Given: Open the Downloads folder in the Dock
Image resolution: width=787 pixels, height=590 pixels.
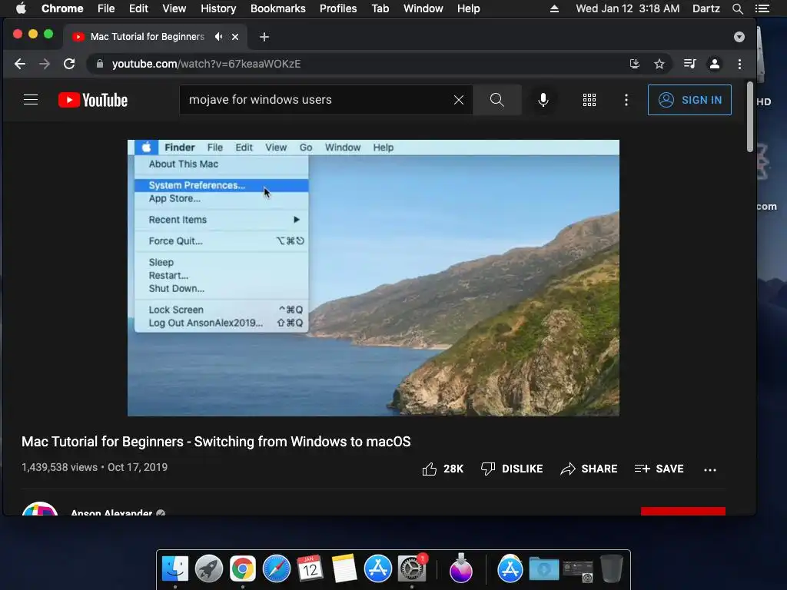Looking at the screenshot, I should (544, 569).
